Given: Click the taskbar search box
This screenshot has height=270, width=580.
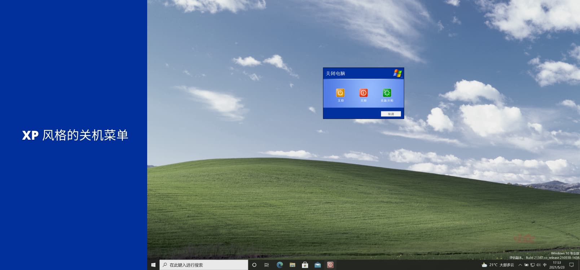Looking at the screenshot, I should pos(204,265).
